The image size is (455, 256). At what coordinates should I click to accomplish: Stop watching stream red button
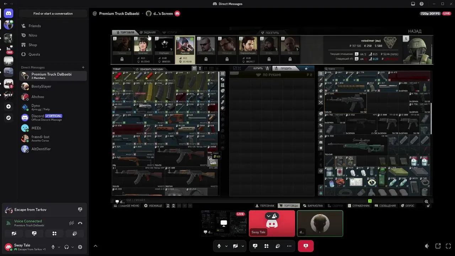pyautogui.click(x=306, y=246)
